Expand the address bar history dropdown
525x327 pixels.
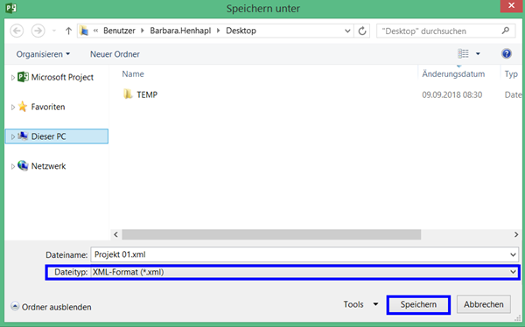(x=347, y=31)
